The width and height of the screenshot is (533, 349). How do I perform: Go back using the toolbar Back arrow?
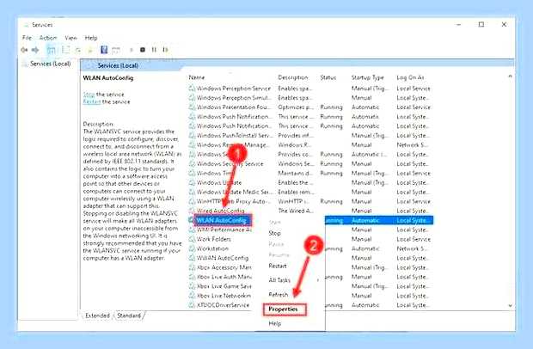click(x=24, y=50)
